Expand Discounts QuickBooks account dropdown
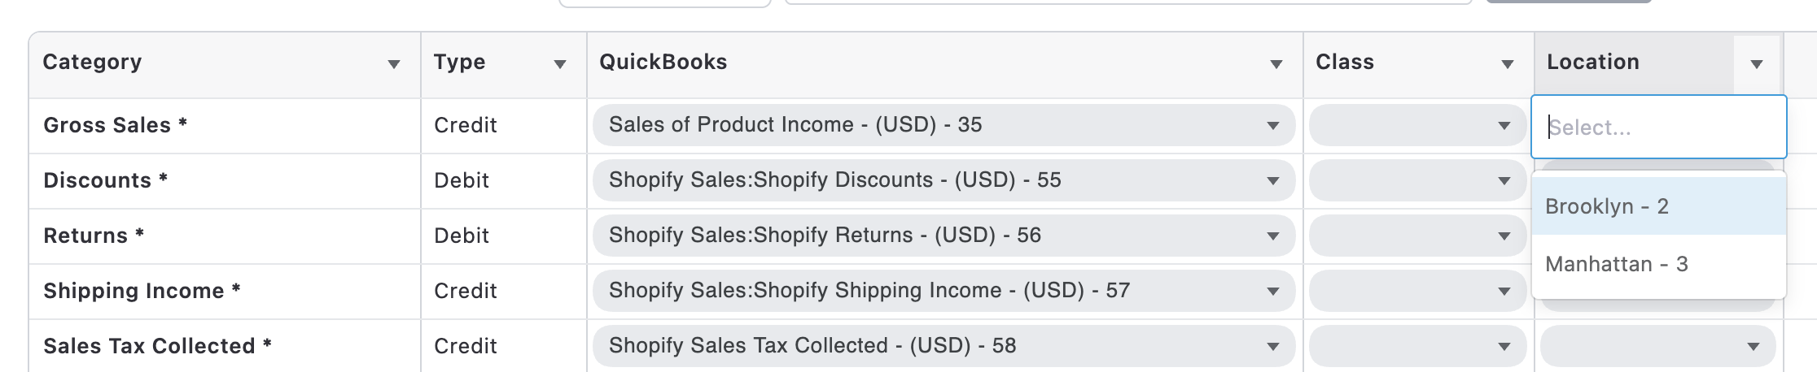The width and height of the screenshot is (1817, 372). click(943, 180)
